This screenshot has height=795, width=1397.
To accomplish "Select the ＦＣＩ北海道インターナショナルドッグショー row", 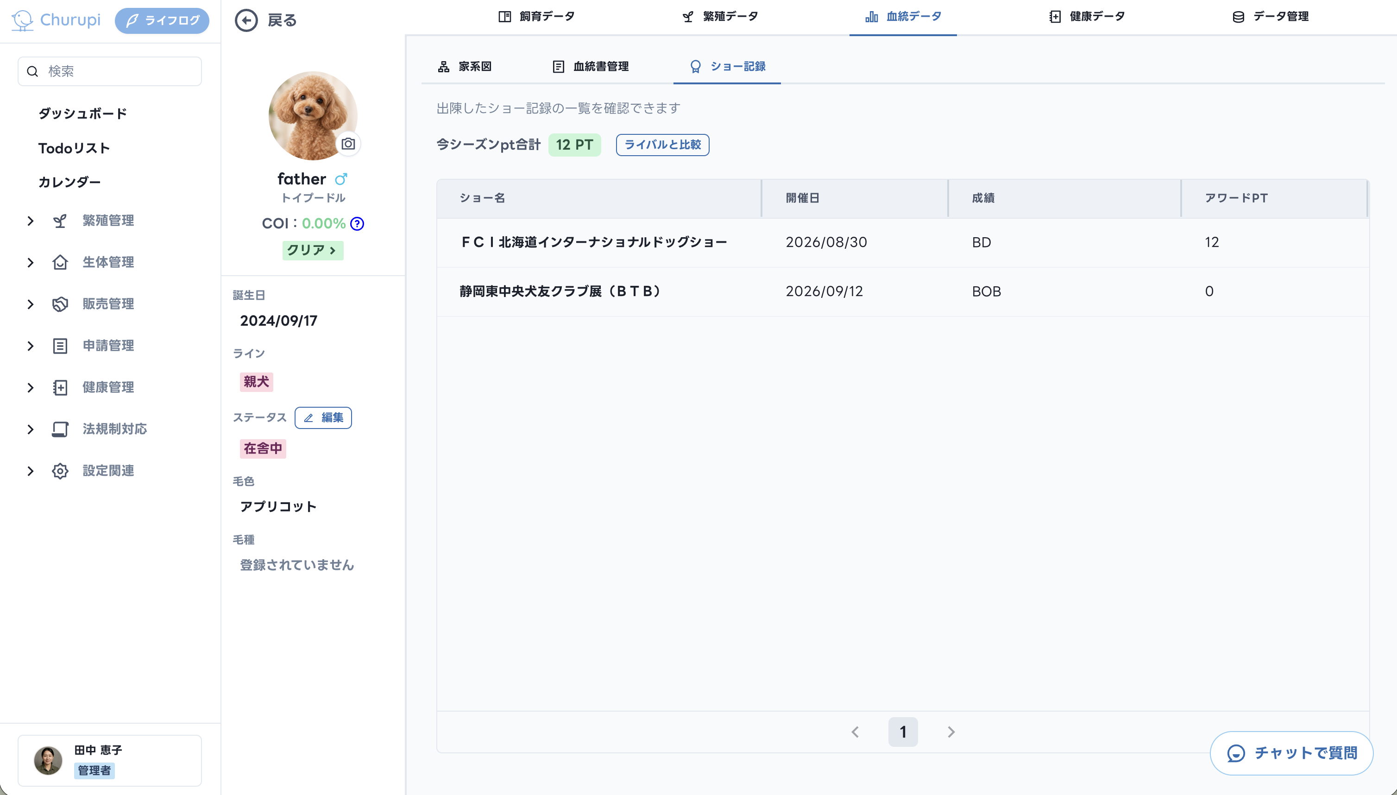I will click(x=902, y=242).
